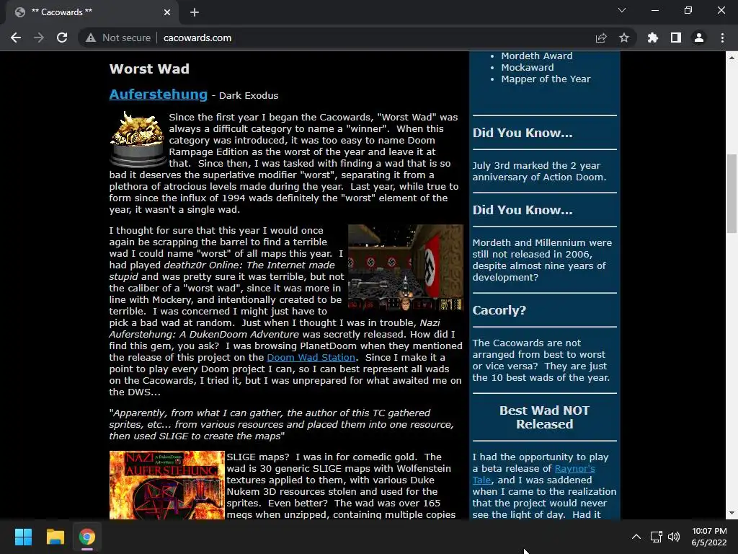
Task: Go back to the previous page
Action: click(x=16, y=38)
